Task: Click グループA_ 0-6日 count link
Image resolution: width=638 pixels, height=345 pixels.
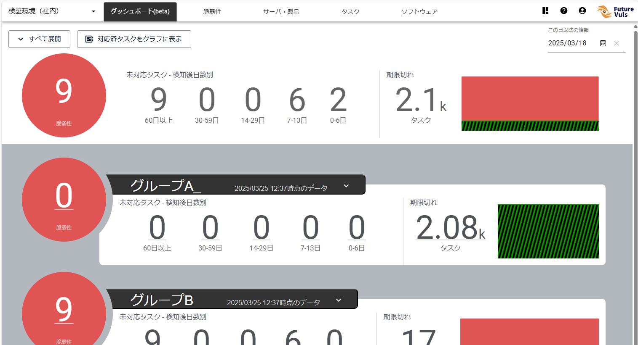Action: 356,227
